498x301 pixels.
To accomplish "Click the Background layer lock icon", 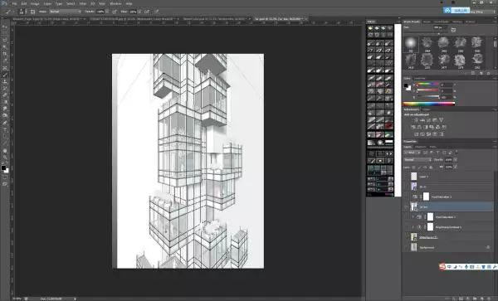I will tap(488, 247).
